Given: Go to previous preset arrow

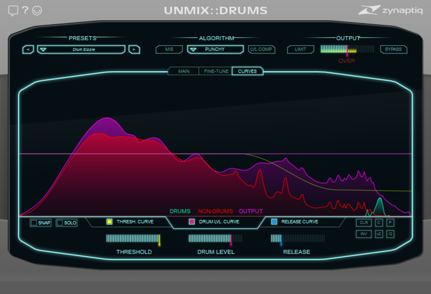Looking at the screenshot, I should (x=28, y=50).
